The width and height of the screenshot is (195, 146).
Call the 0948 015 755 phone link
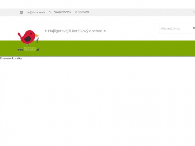tap(62, 12)
